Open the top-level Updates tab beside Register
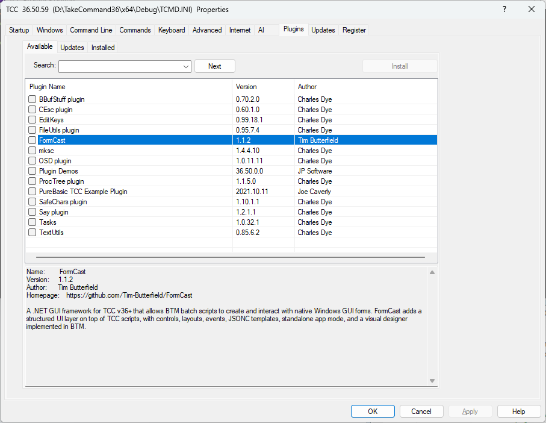This screenshot has width=546, height=423. click(x=323, y=30)
